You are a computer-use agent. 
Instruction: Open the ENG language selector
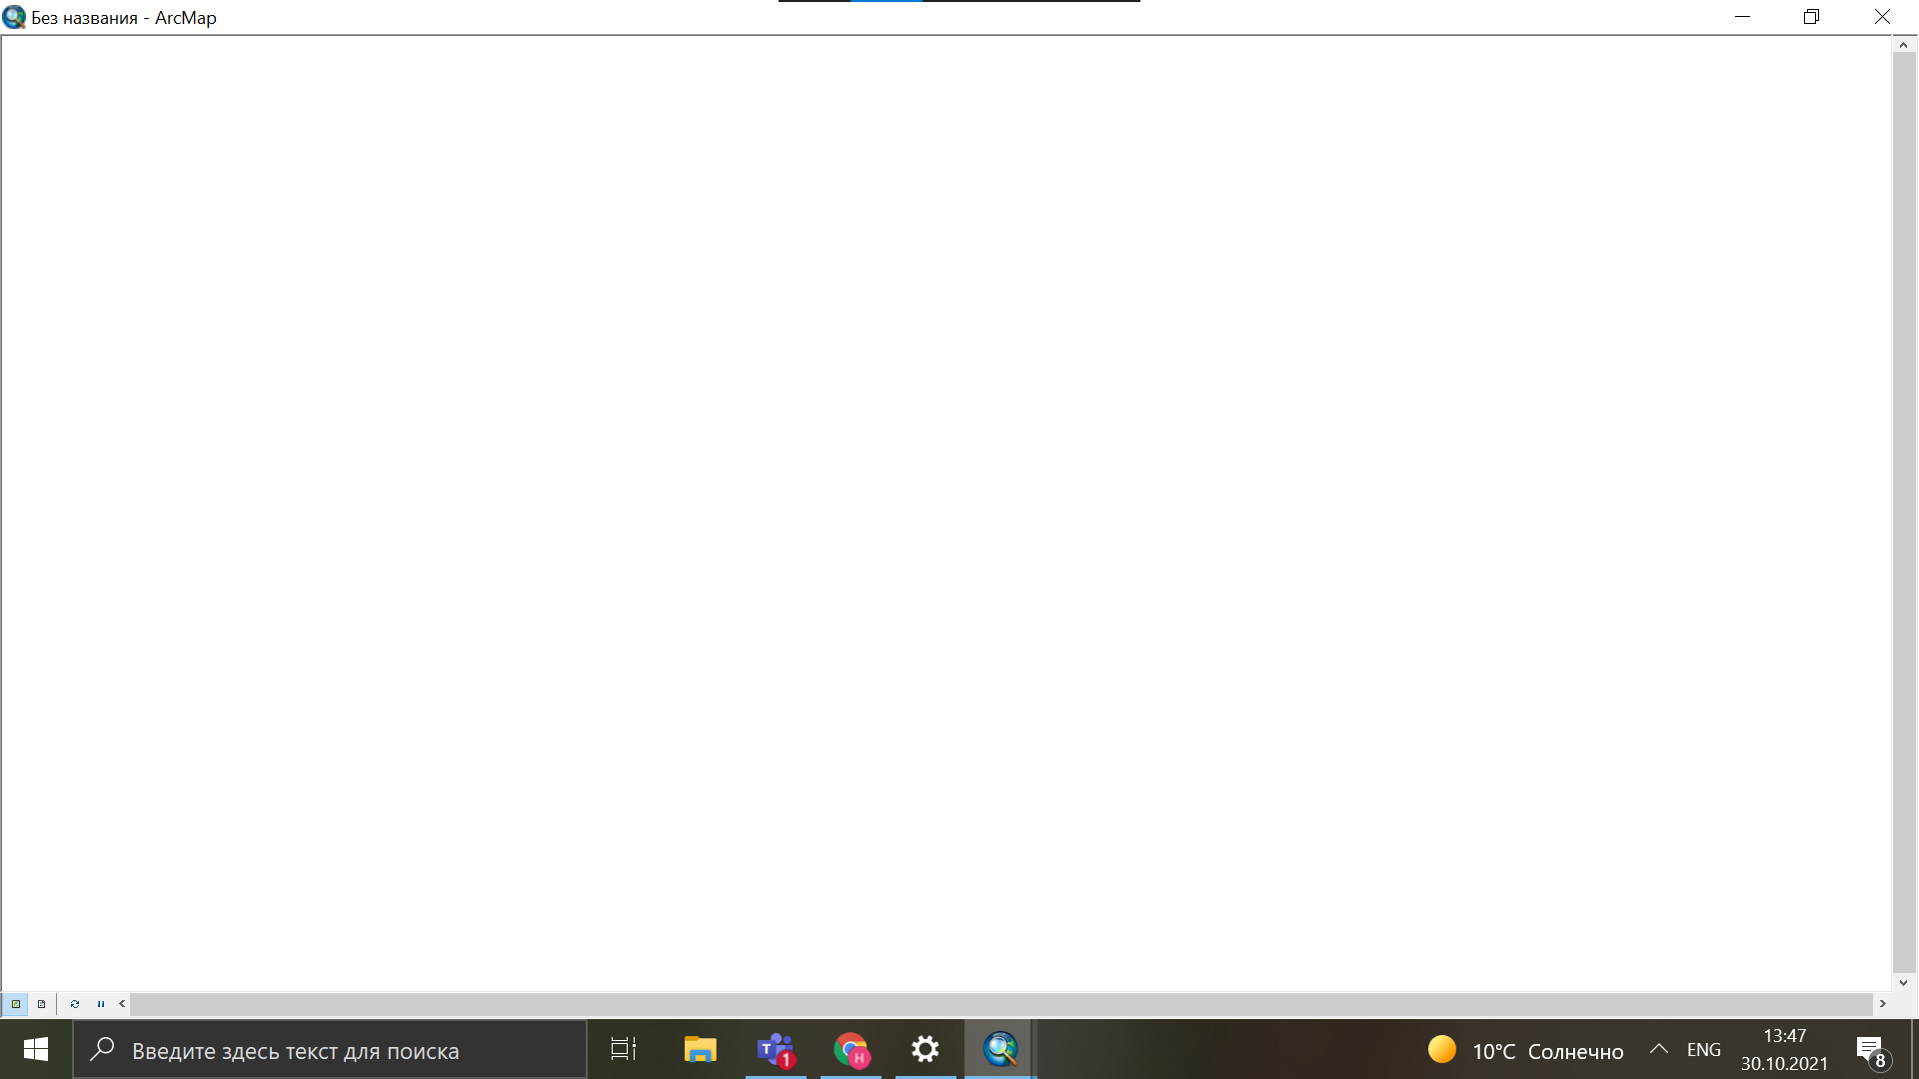[1702, 1049]
